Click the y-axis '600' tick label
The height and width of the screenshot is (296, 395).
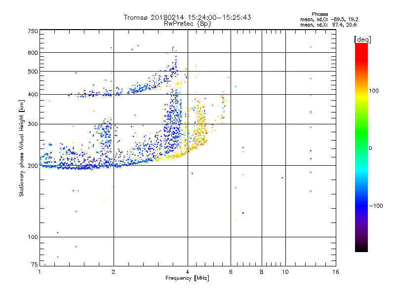(x=33, y=53)
